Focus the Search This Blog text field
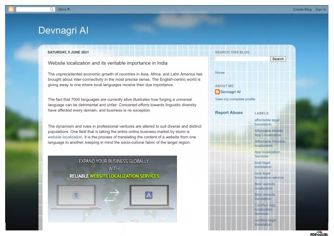This screenshot has width=334, height=236. click(x=242, y=59)
